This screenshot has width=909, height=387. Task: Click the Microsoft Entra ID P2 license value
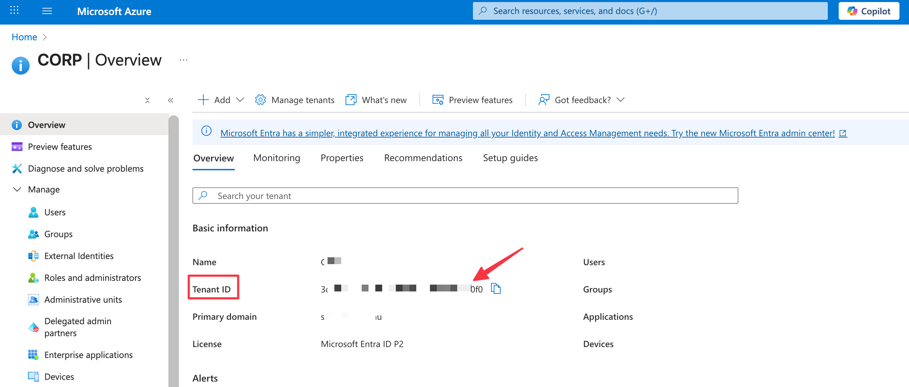coord(362,344)
